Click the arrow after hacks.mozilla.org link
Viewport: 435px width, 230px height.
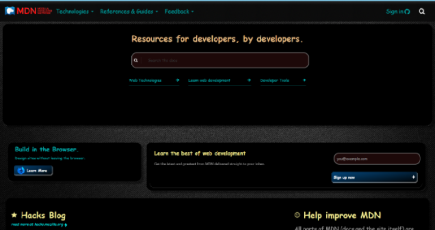[66, 225]
